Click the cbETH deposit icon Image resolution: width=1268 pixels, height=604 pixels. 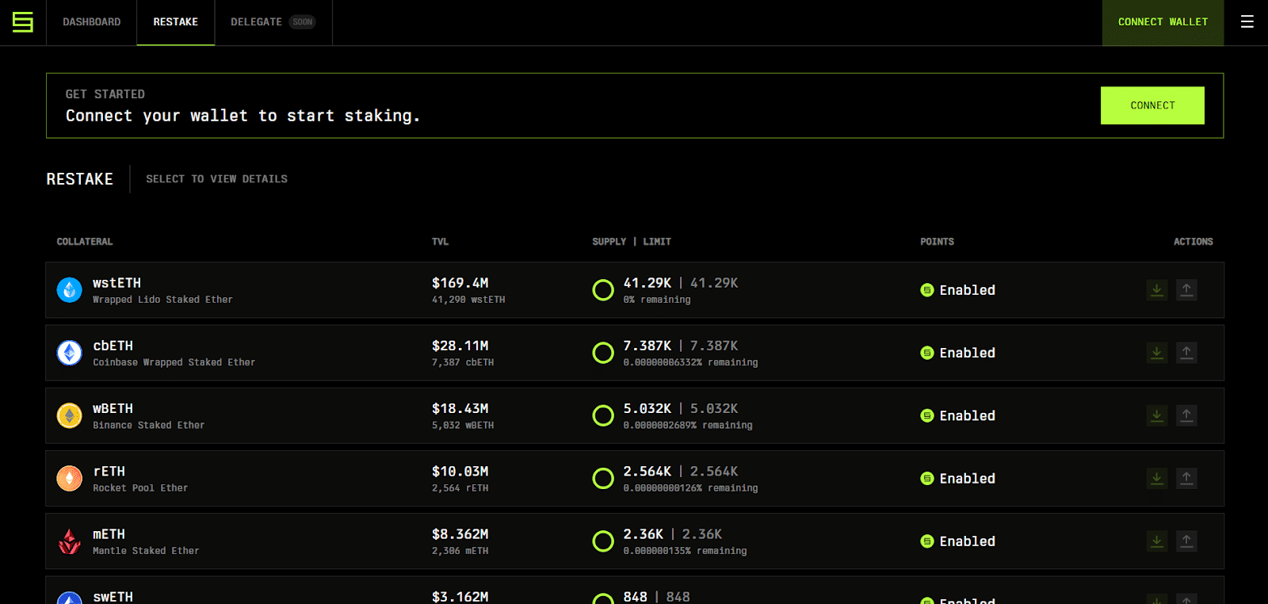pos(1157,353)
